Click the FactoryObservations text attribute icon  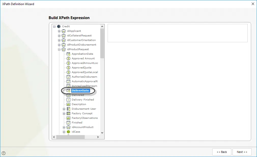68,118
